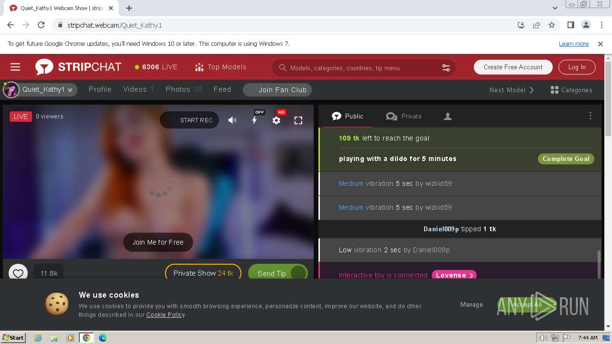This screenshot has height=344, width=612.
Task: Click the heart favorite icon
Action: (x=18, y=273)
